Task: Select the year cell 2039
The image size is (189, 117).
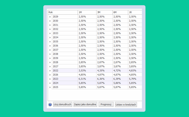Action: point(65,58)
